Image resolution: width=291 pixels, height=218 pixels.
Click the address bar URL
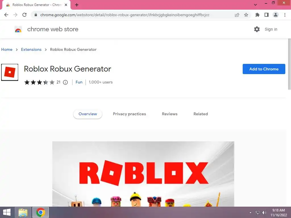point(125,15)
